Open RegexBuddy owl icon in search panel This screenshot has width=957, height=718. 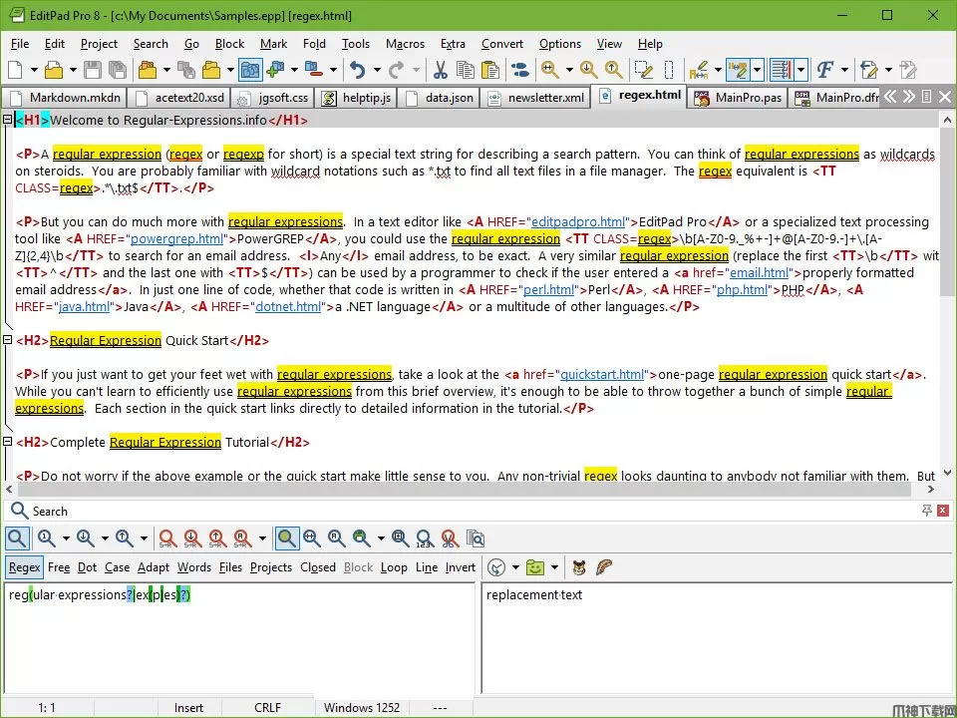tap(579, 567)
